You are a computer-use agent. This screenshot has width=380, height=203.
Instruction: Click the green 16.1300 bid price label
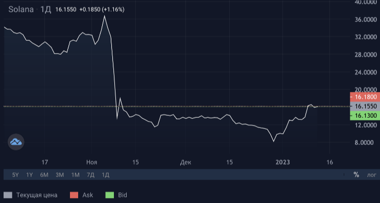365,116
